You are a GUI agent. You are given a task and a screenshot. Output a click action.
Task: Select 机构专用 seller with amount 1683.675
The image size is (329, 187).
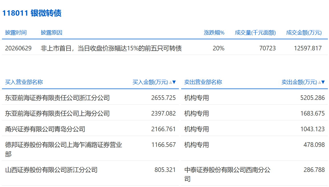click(196, 114)
